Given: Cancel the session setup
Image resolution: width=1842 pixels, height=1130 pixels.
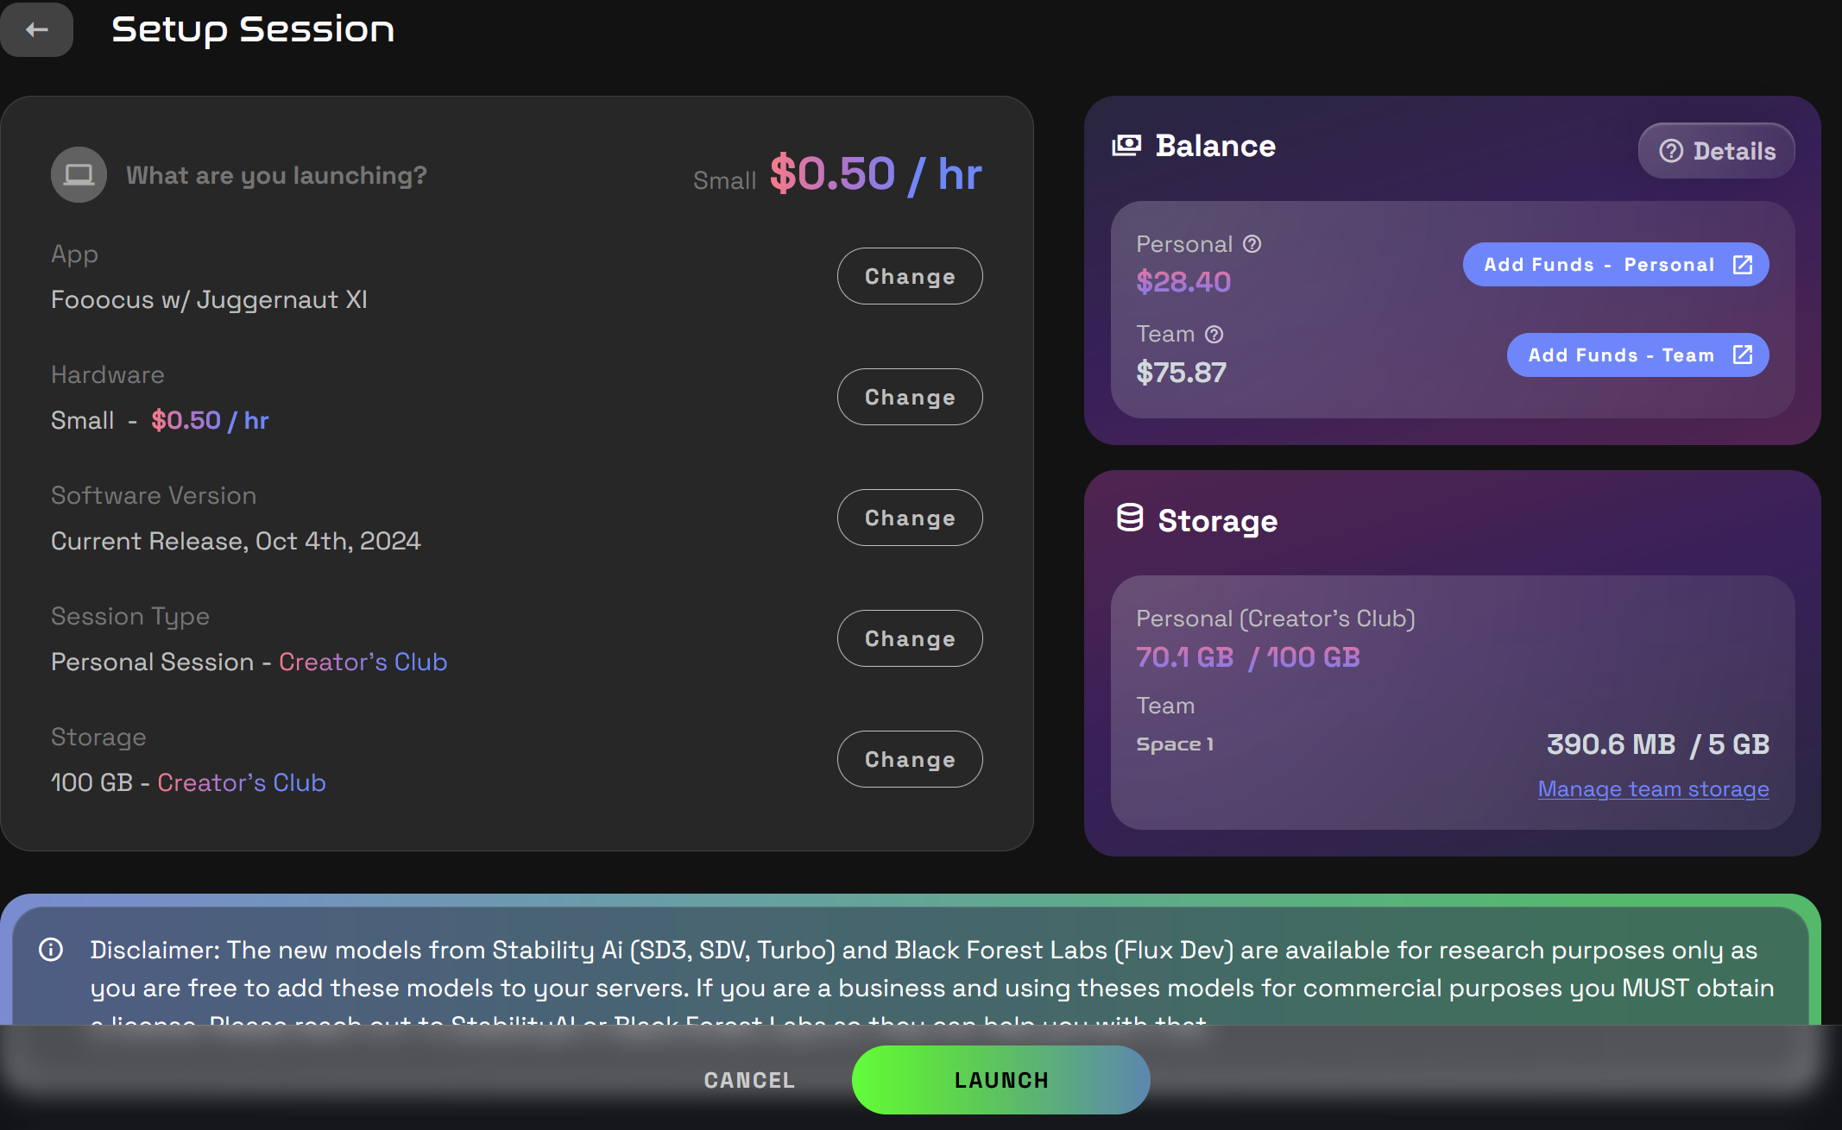Looking at the screenshot, I should click(x=748, y=1079).
